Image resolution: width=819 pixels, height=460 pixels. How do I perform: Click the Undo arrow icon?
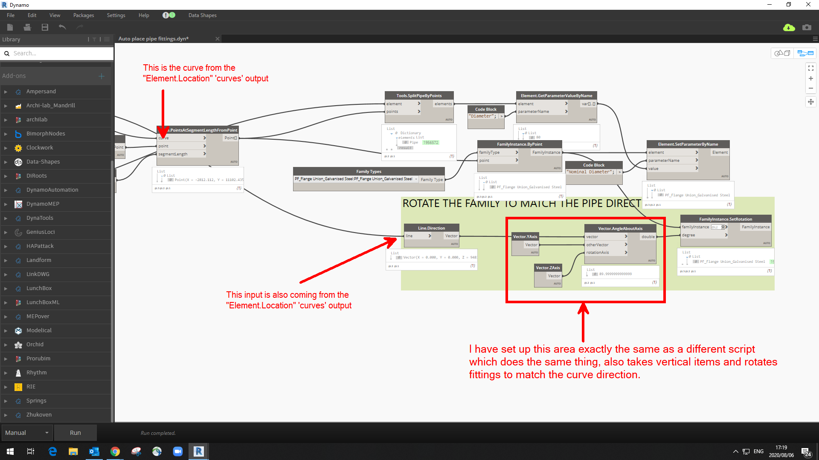coord(62,27)
